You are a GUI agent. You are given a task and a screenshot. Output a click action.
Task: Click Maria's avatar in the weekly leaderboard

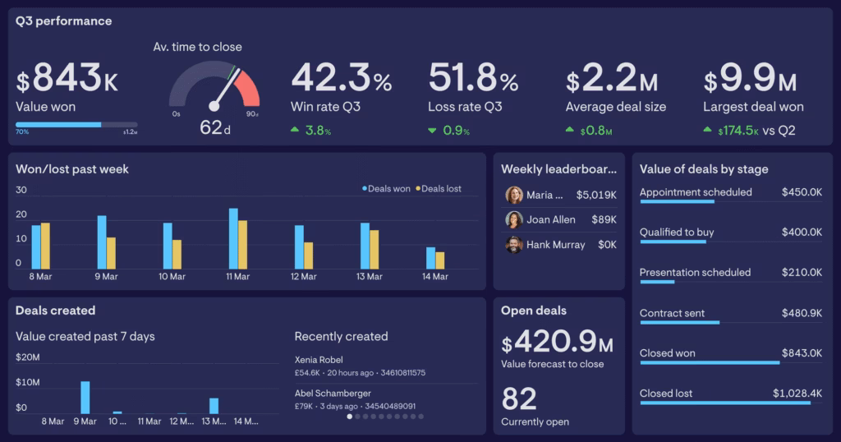(x=514, y=196)
